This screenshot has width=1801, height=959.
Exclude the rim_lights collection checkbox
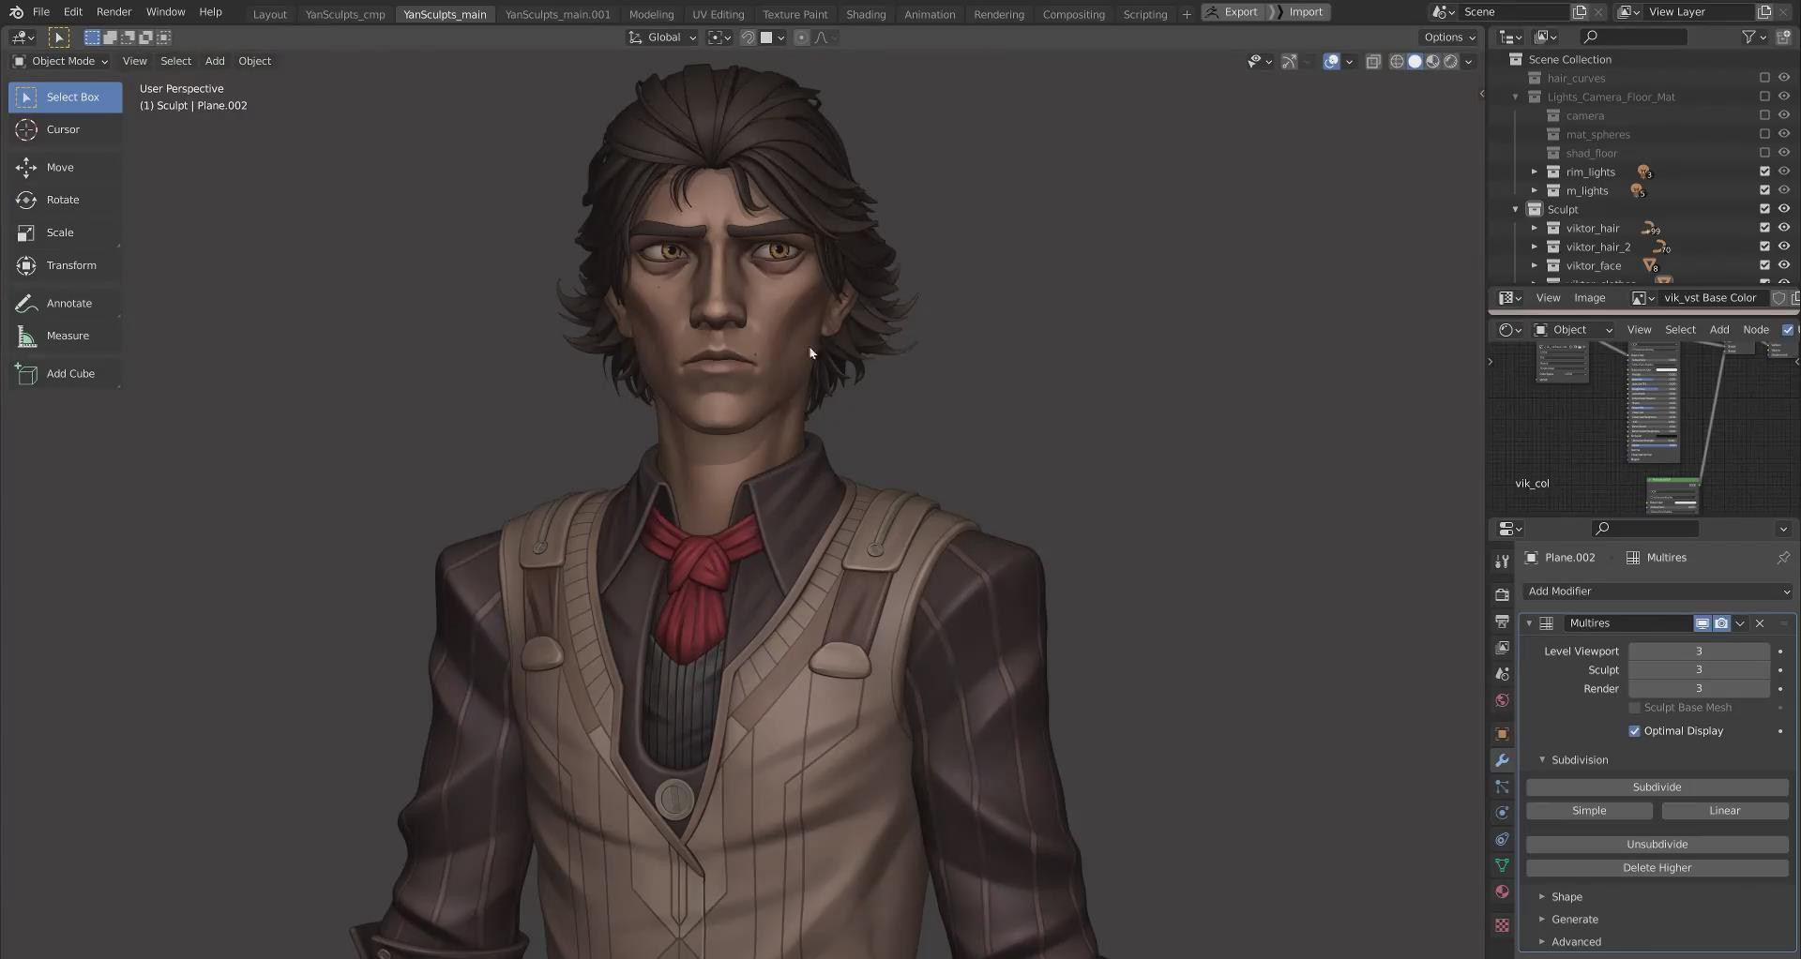pos(1764,172)
